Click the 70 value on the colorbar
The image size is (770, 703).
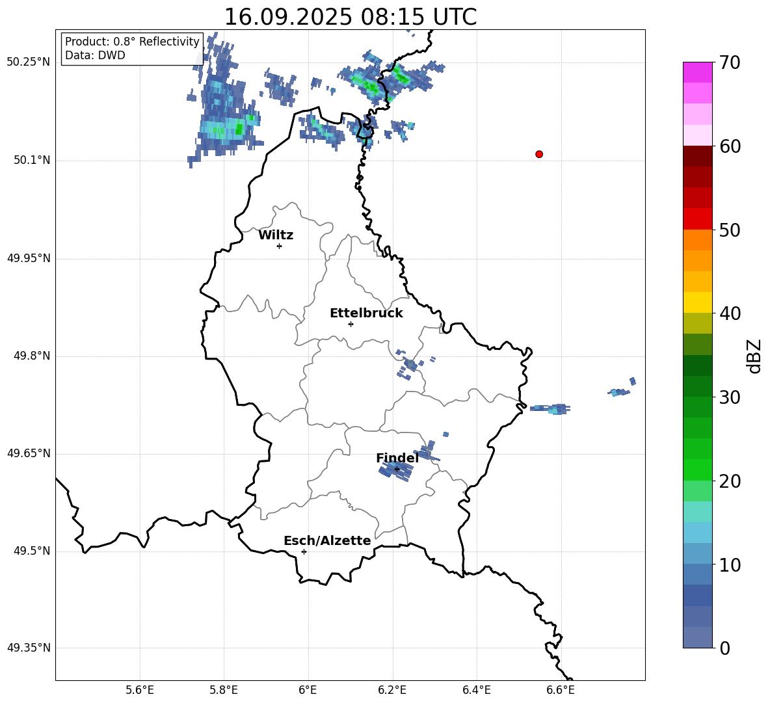730,62
